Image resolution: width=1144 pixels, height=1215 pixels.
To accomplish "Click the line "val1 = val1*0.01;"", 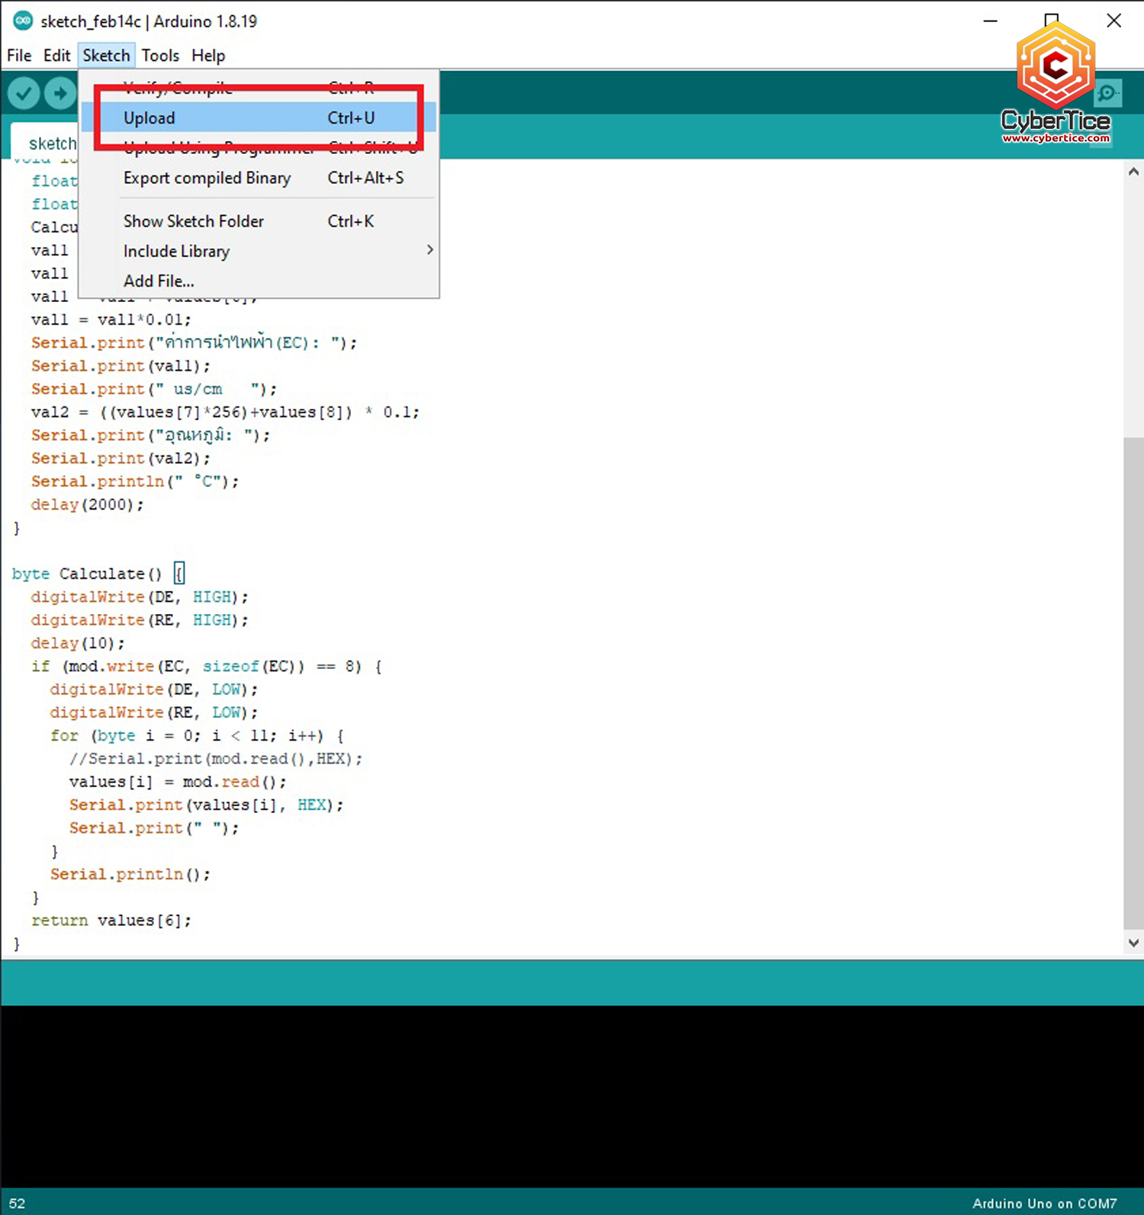I will tap(111, 320).
